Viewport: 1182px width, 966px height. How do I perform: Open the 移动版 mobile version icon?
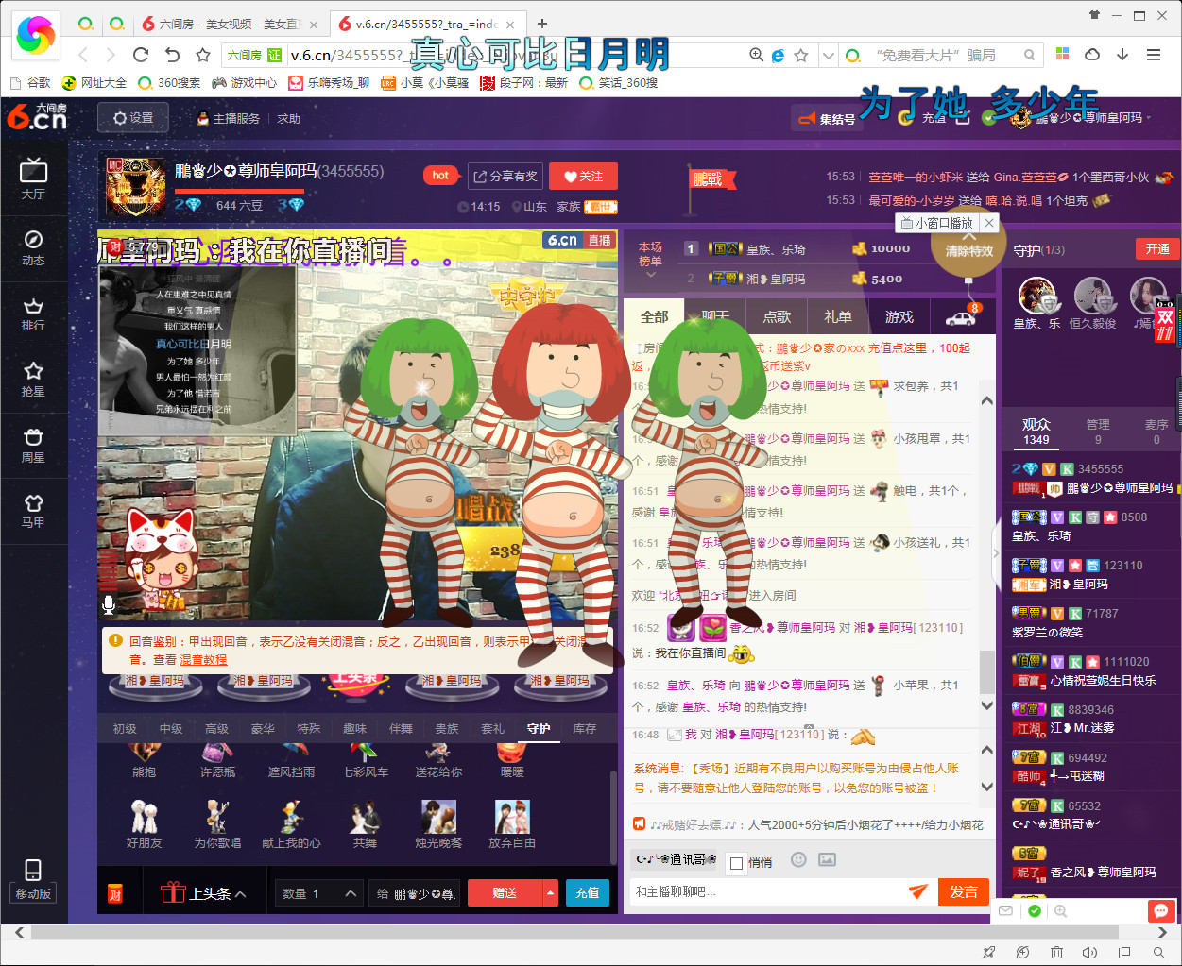[x=33, y=880]
